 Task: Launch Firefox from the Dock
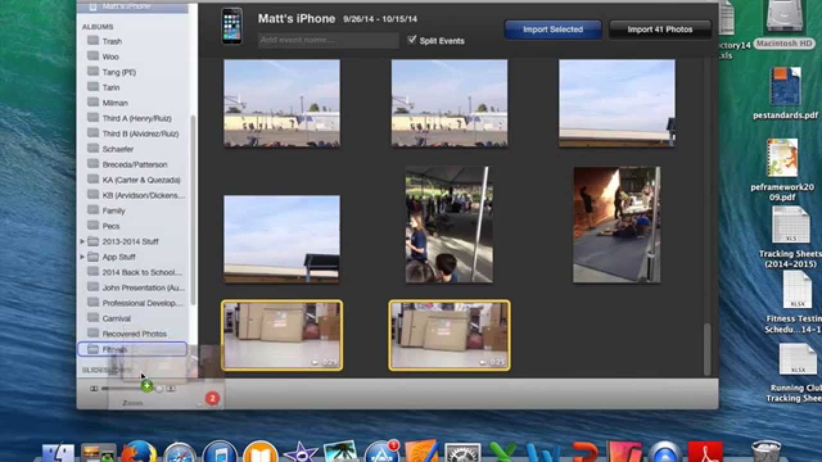point(139,452)
